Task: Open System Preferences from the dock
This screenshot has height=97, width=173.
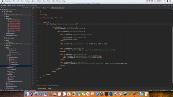Action: [x=102, y=94]
